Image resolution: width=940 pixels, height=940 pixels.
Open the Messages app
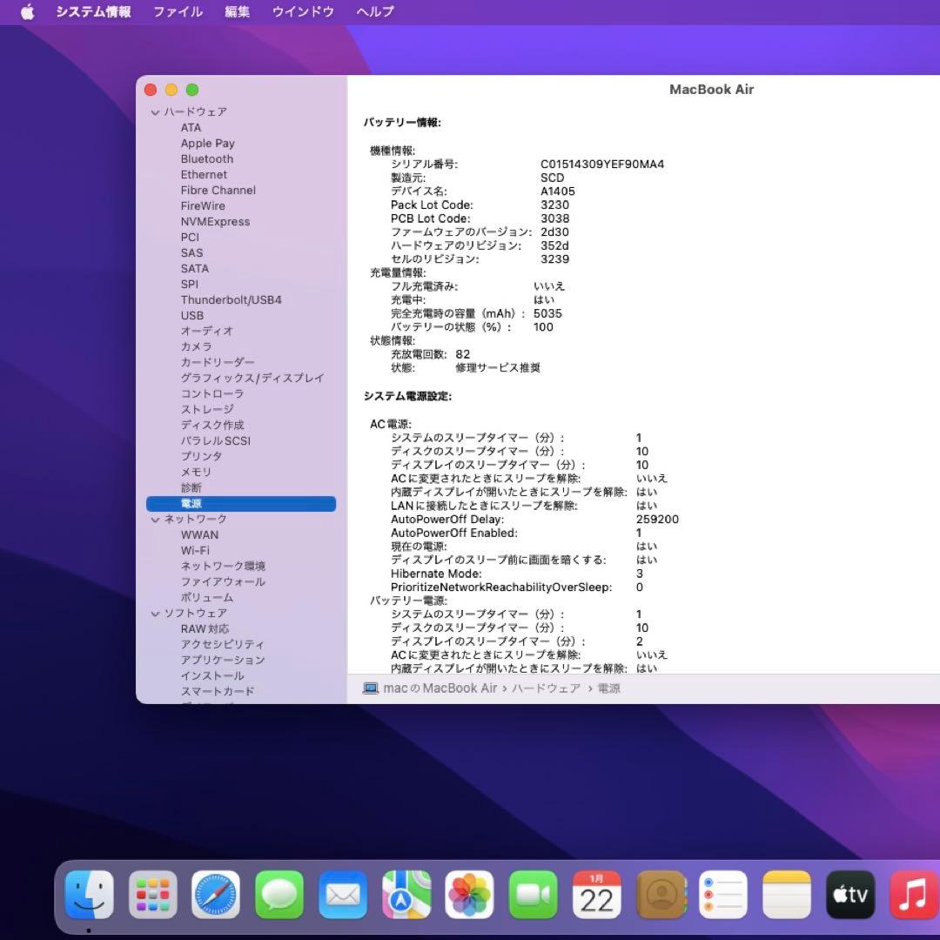[x=279, y=894]
